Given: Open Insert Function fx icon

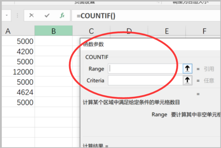Looking at the screenshot, I should point(62,15).
